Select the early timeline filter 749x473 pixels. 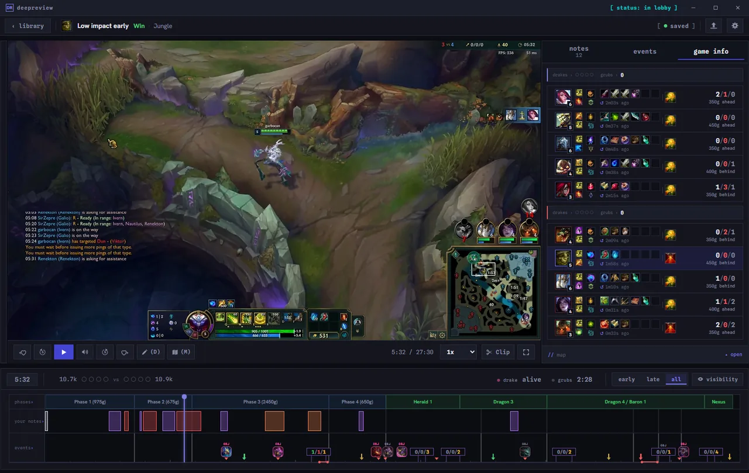point(626,379)
